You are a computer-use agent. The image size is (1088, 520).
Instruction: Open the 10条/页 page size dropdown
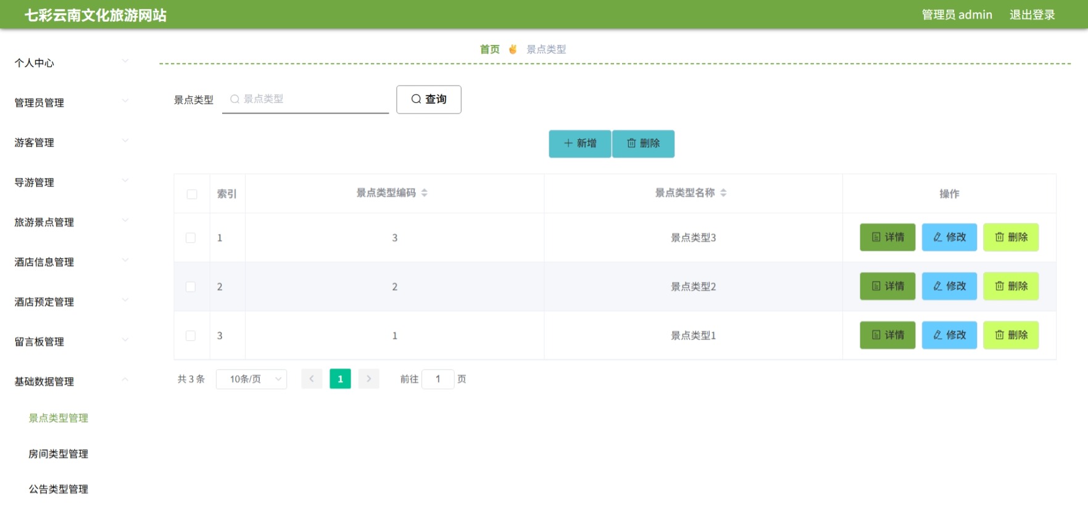tap(251, 379)
